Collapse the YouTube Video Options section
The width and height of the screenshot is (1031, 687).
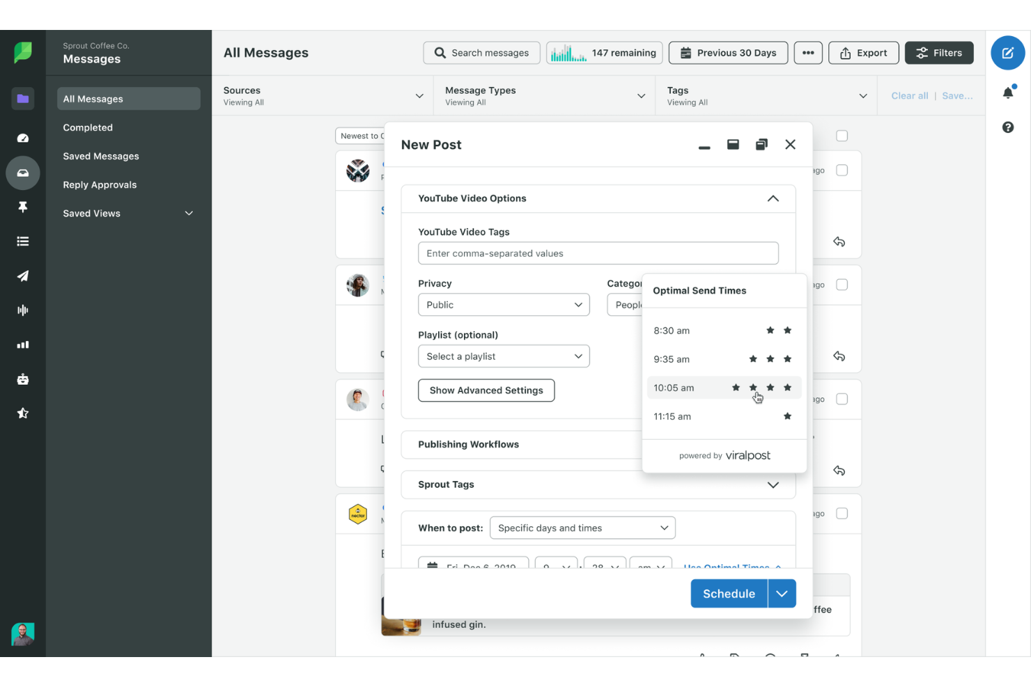(773, 198)
